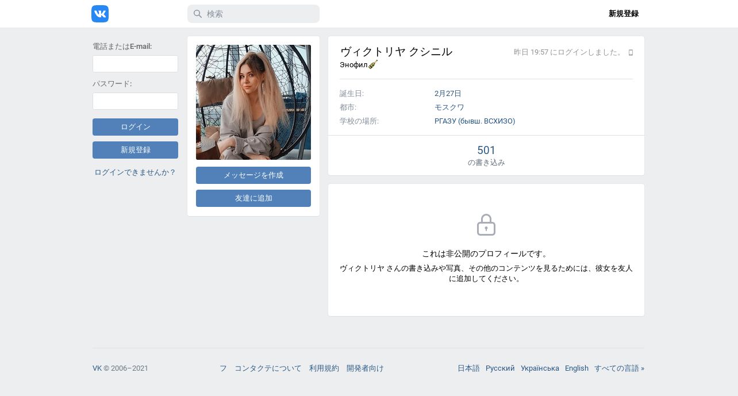Click the search field labeled 検索

[253, 14]
